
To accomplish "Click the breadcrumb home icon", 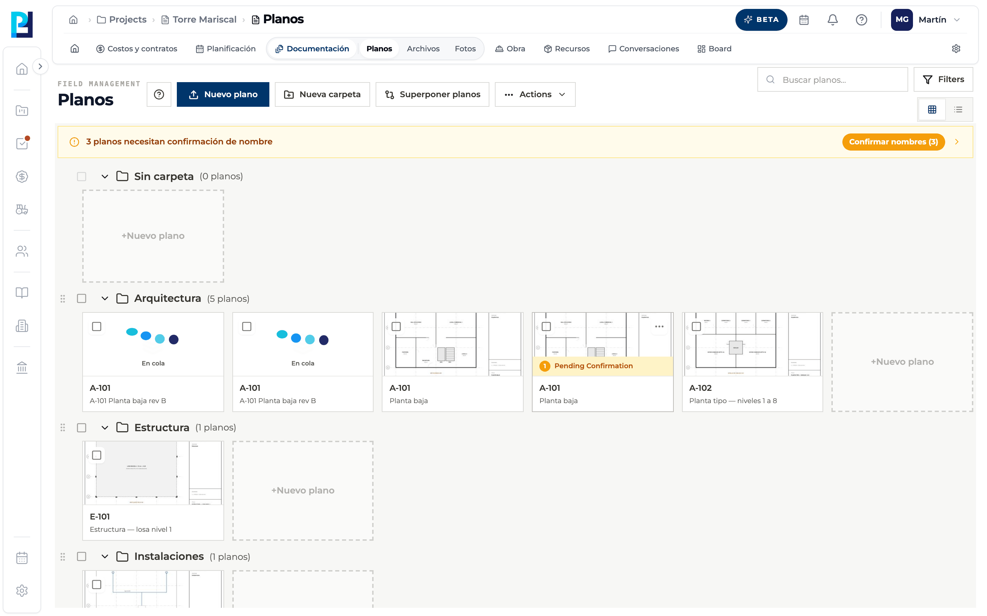I will (x=73, y=20).
